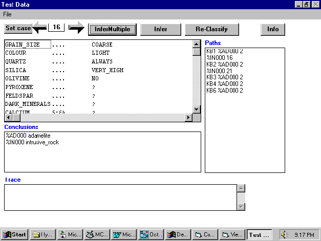Click the left arrow for previous case
Image resolution: width=321 pixels, height=241 pixels.
click(39, 29)
